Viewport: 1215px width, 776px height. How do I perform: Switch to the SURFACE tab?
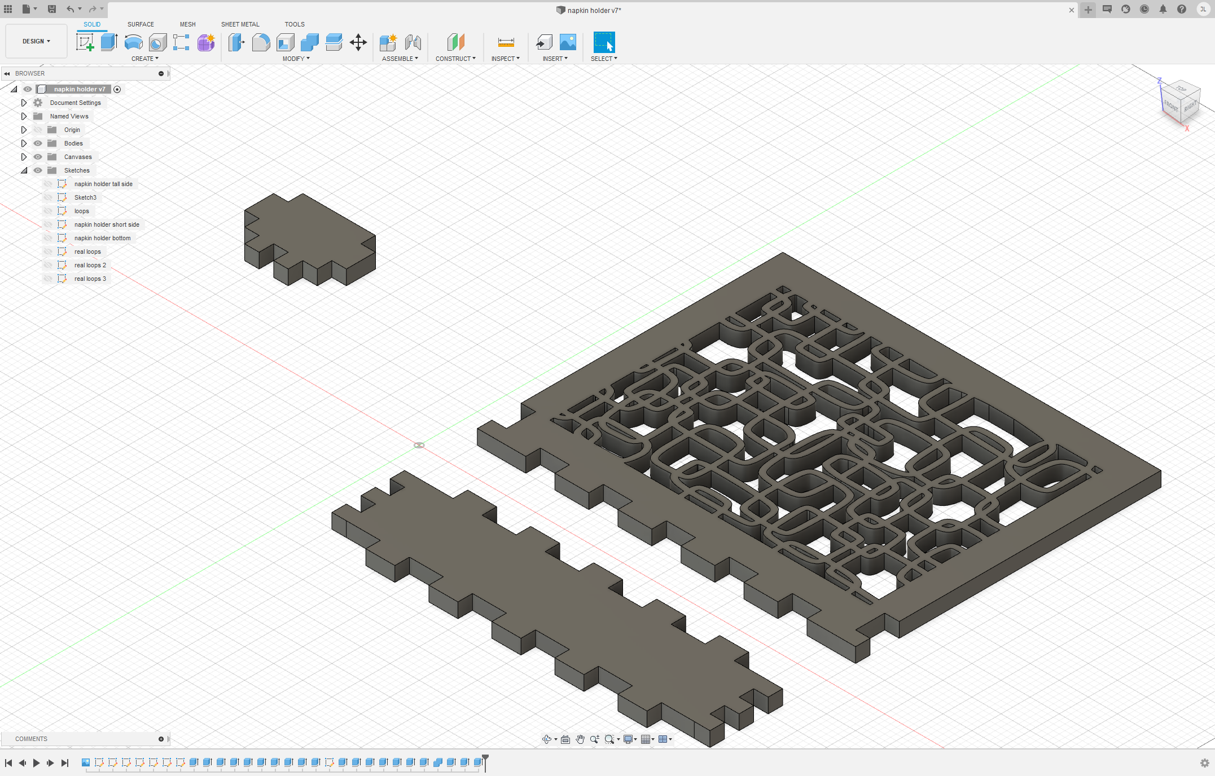[141, 24]
